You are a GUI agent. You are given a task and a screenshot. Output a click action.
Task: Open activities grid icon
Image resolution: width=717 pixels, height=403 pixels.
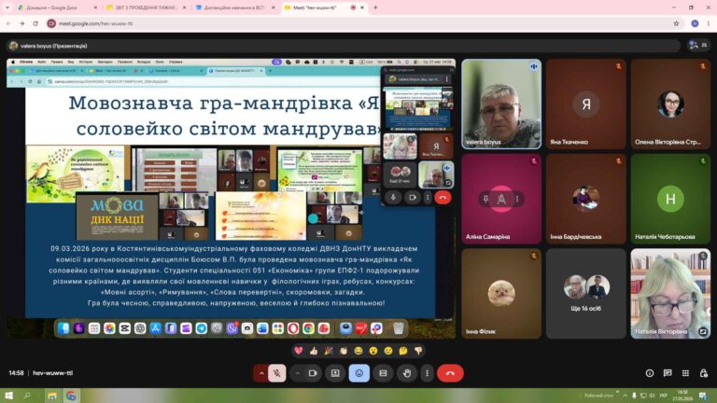tap(685, 373)
